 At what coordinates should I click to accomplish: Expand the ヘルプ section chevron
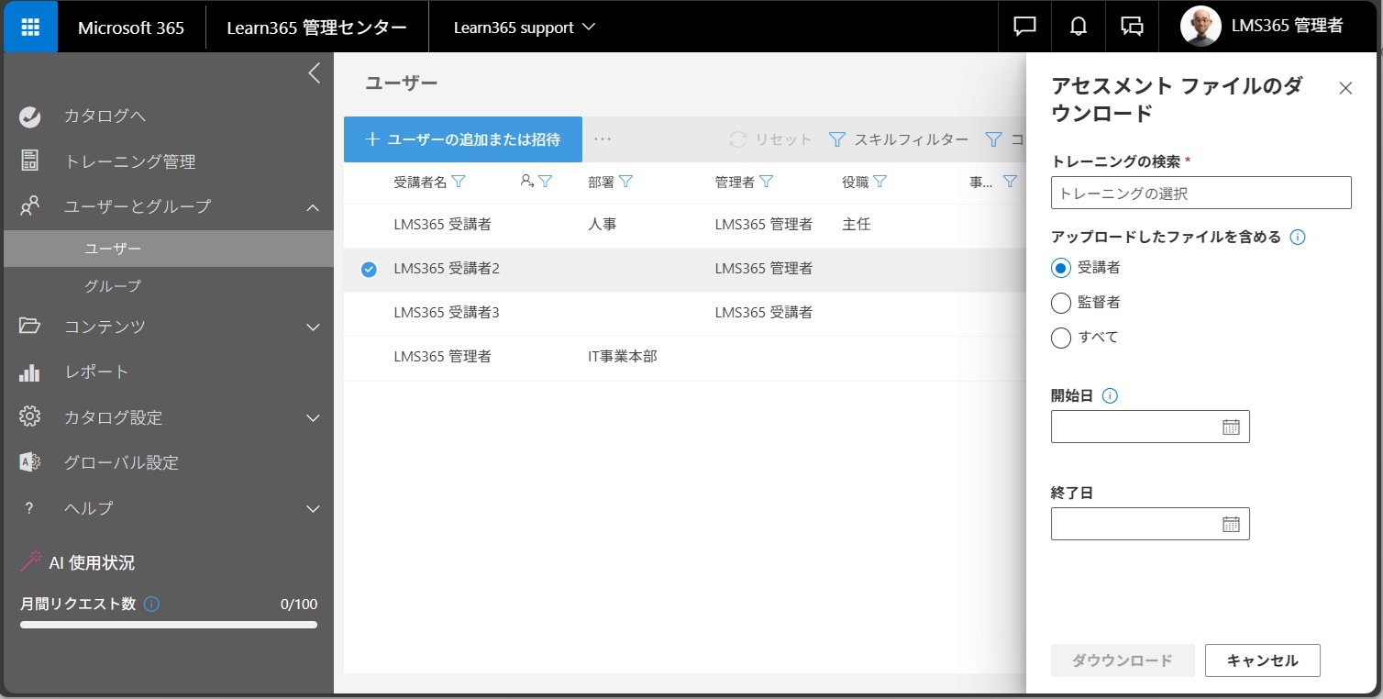tap(313, 509)
